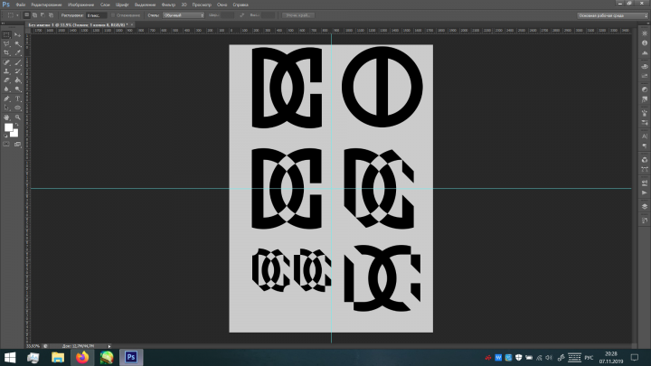Select the Healing Brush tool
The height and width of the screenshot is (366, 651).
pyautogui.click(x=6, y=62)
